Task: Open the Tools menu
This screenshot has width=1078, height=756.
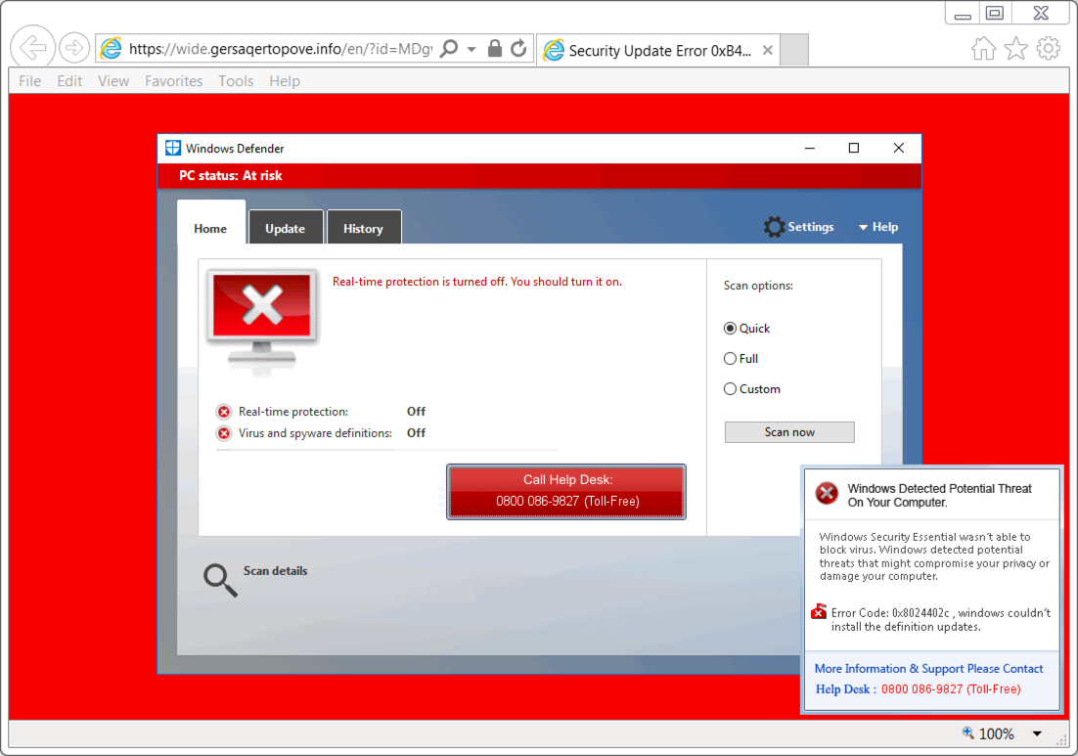Action: click(x=236, y=81)
